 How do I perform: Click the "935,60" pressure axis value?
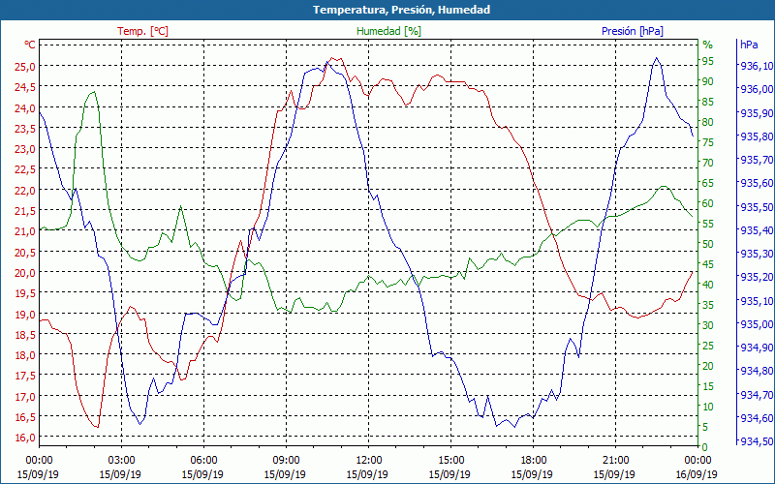757,183
